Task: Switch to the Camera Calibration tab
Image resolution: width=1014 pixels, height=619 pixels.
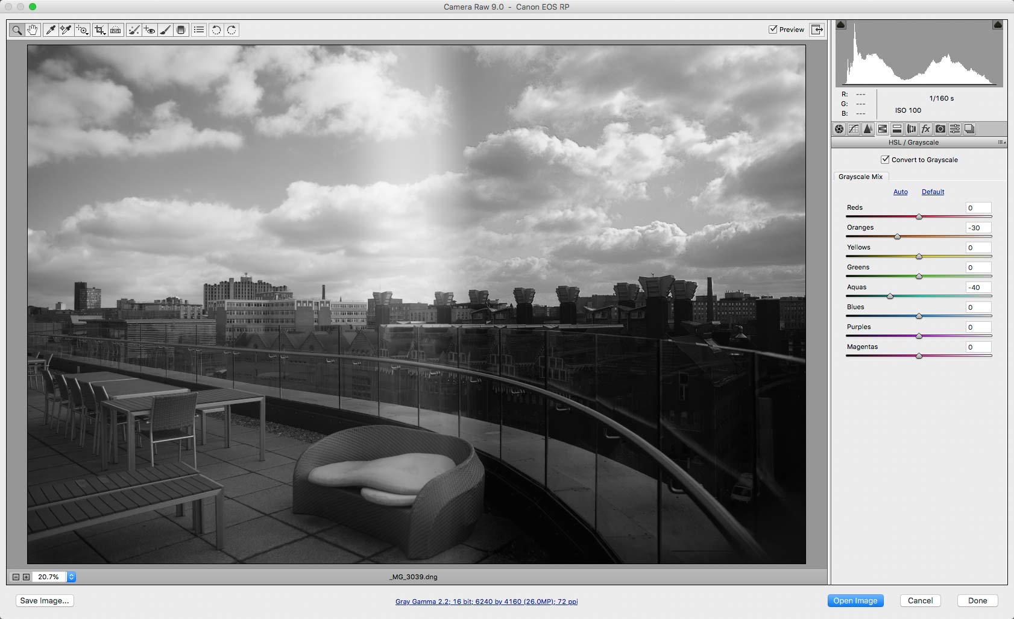Action: point(940,128)
